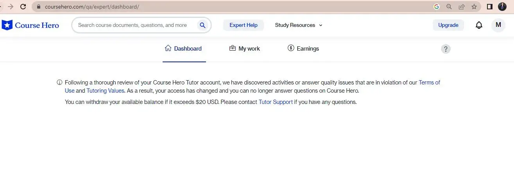514x181 pixels.
Task: Open the Tutoring Values link
Action: pyautogui.click(x=105, y=91)
